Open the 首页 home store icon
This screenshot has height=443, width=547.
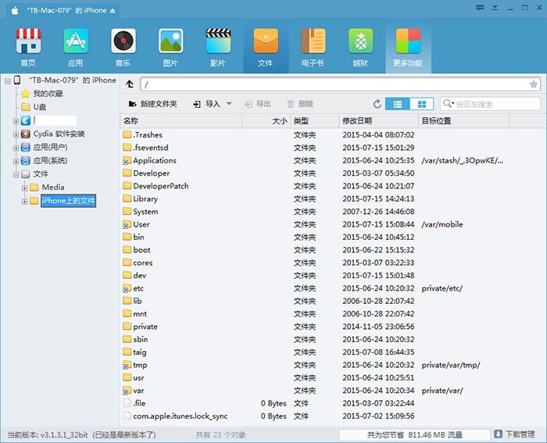[28, 47]
